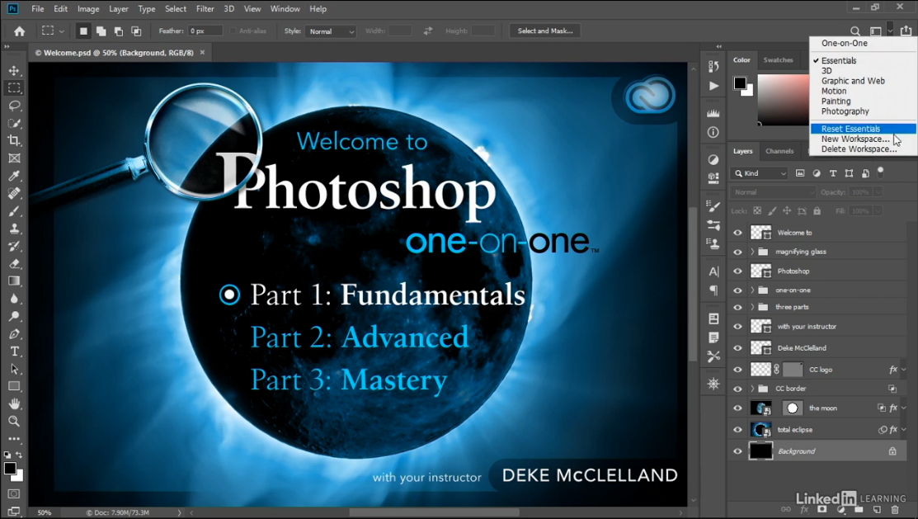918x519 pixels.
Task: Choose New Workspace from the menu
Action: pyautogui.click(x=854, y=139)
